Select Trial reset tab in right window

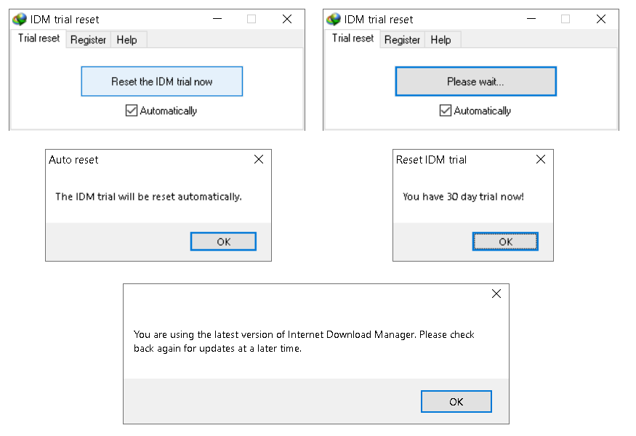pos(353,39)
